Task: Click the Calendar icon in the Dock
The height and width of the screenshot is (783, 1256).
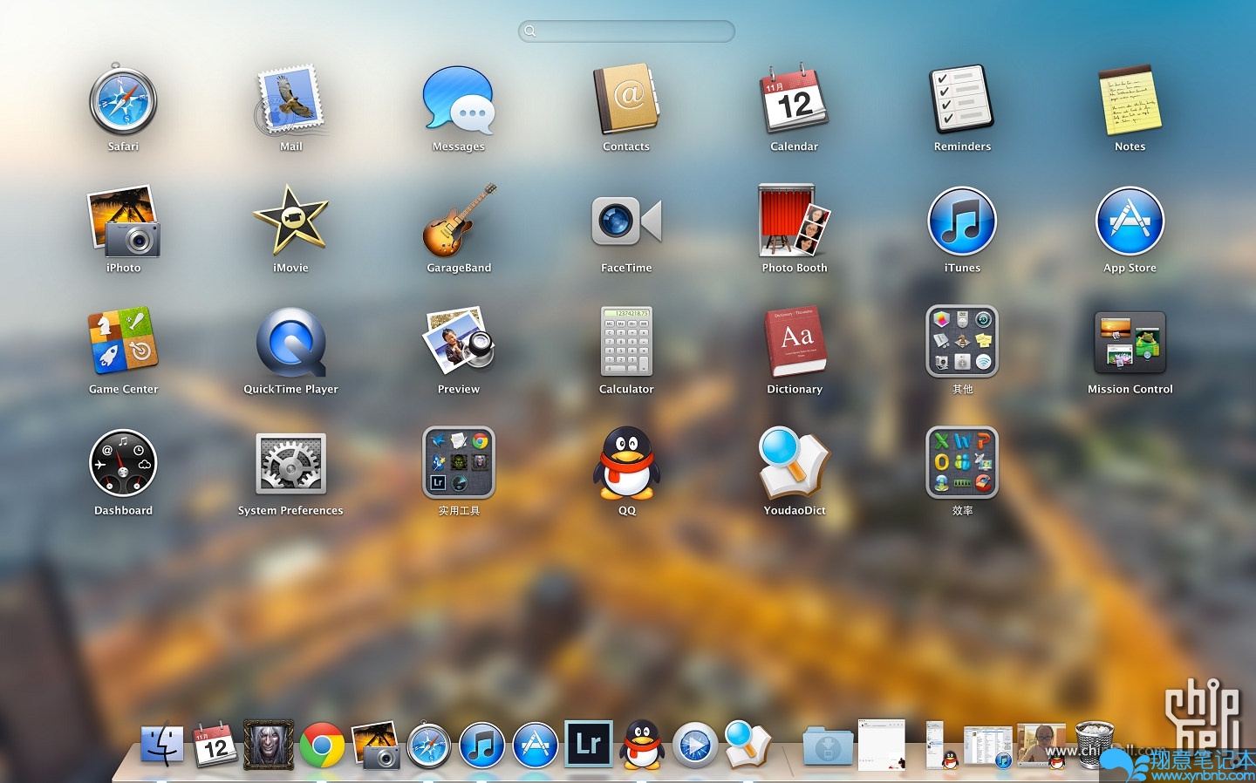Action: (215, 746)
